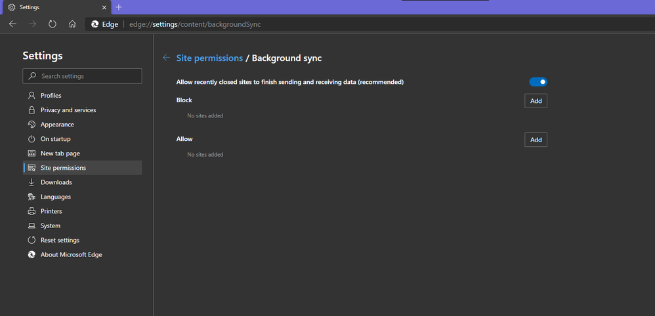
Task: Click the Languages icon
Action: click(32, 197)
